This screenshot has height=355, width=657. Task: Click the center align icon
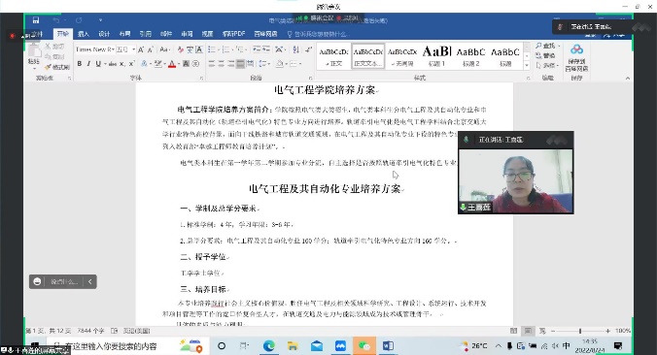tap(222, 64)
